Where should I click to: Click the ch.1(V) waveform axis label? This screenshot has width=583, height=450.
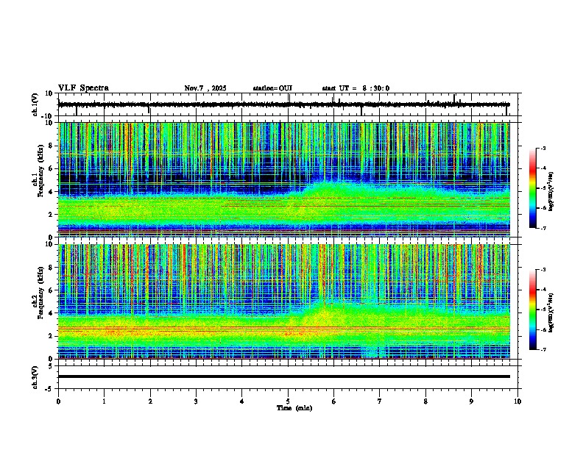35,104
